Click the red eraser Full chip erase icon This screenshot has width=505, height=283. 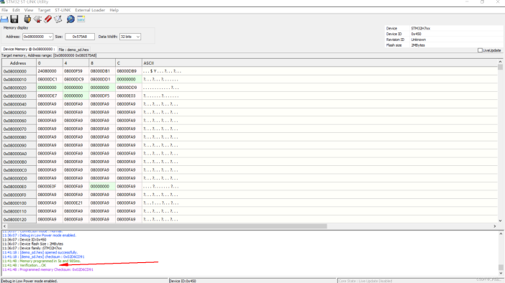pyautogui.click(x=48, y=19)
